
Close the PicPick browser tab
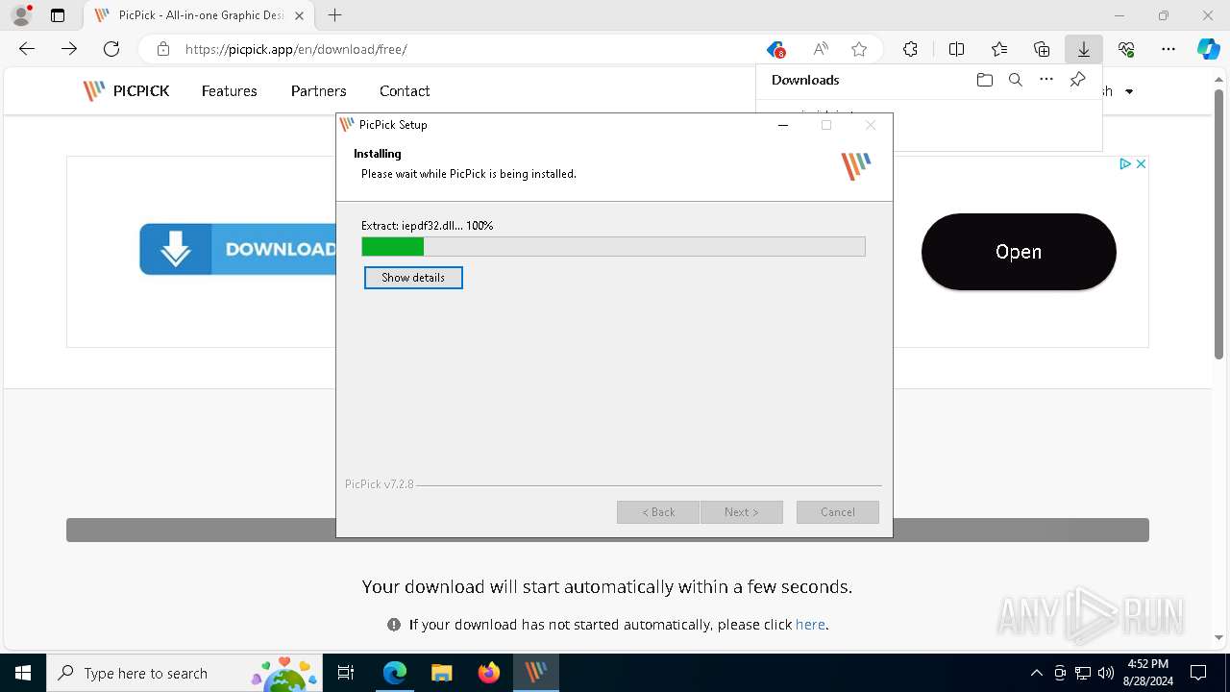pos(299,15)
